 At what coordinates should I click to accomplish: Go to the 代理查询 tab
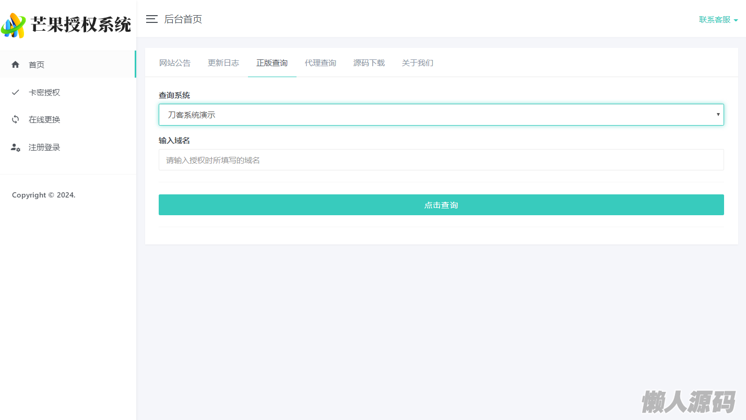tap(321, 63)
